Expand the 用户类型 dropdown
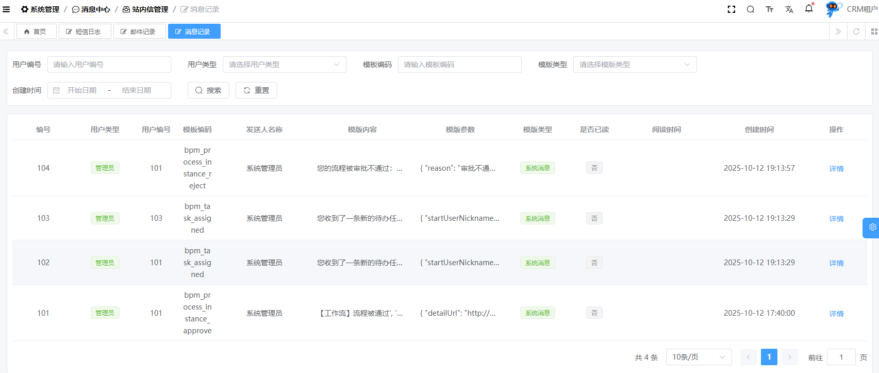Viewport: 879px width, 373px height. tap(284, 64)
